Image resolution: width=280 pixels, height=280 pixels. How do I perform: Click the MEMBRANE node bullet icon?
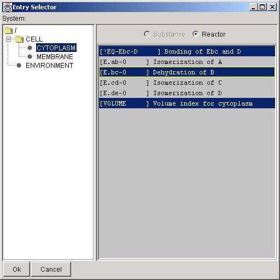(x=30, y=57)
